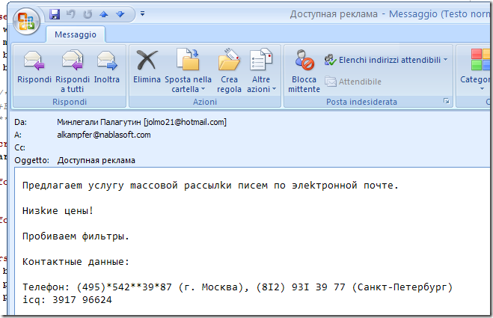Save the message using the floppy icon

pos(55,14)
